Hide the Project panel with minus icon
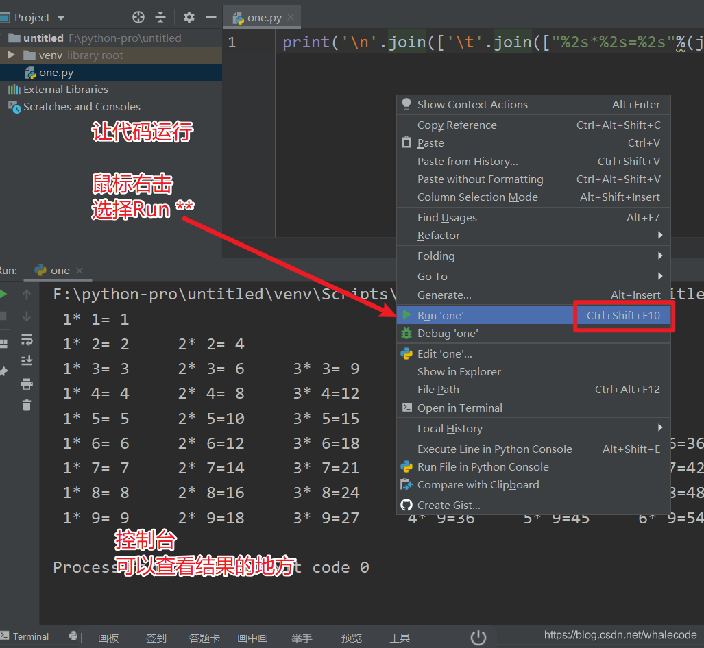 tap(211, 18)
